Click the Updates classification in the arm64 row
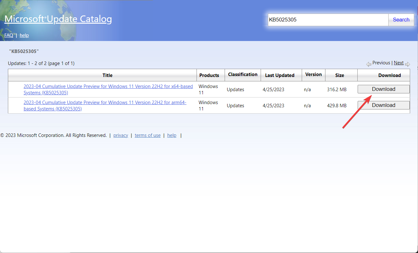The image size is (418, 253). 235,106
